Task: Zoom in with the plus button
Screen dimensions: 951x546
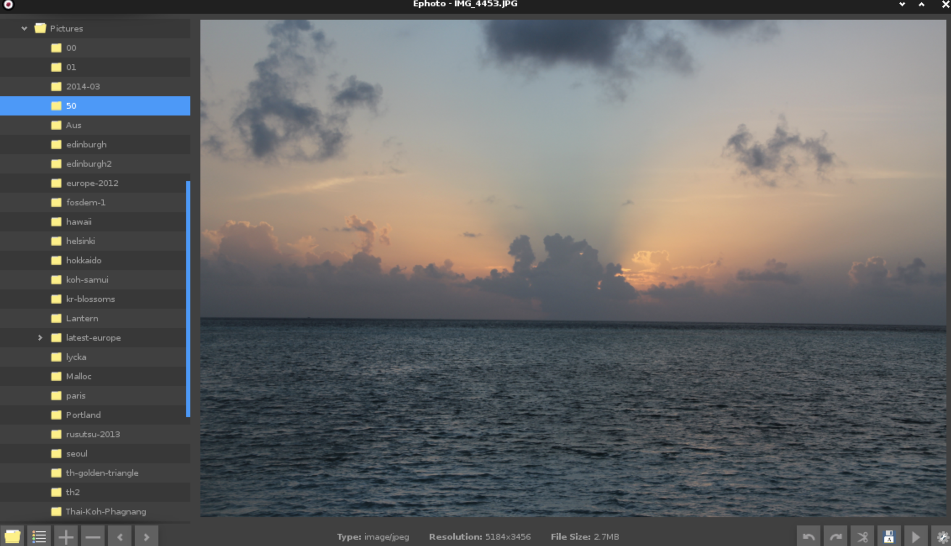Action: [66, 536]
